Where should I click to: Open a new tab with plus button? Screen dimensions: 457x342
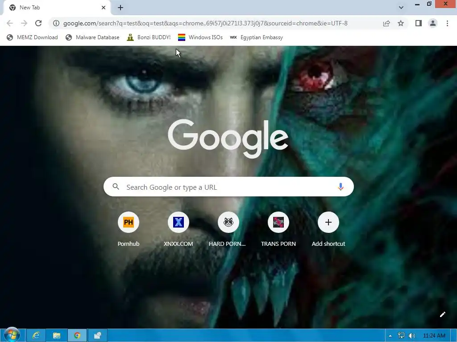click(120, 8)
